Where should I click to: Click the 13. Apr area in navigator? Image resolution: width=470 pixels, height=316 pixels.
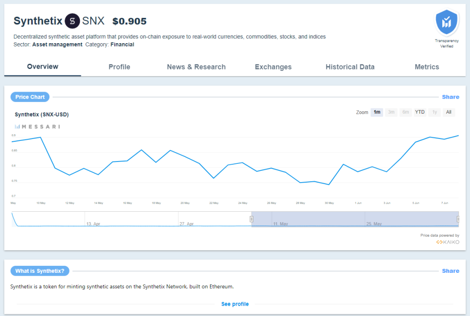click(93, 224)
